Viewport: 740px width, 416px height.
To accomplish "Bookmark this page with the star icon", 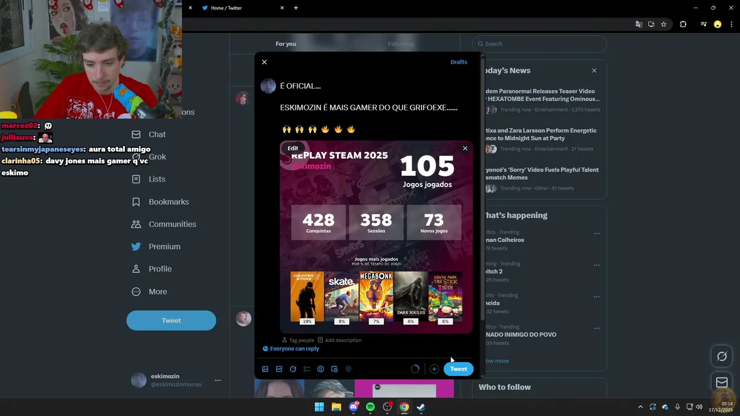I will coord(664,24).
